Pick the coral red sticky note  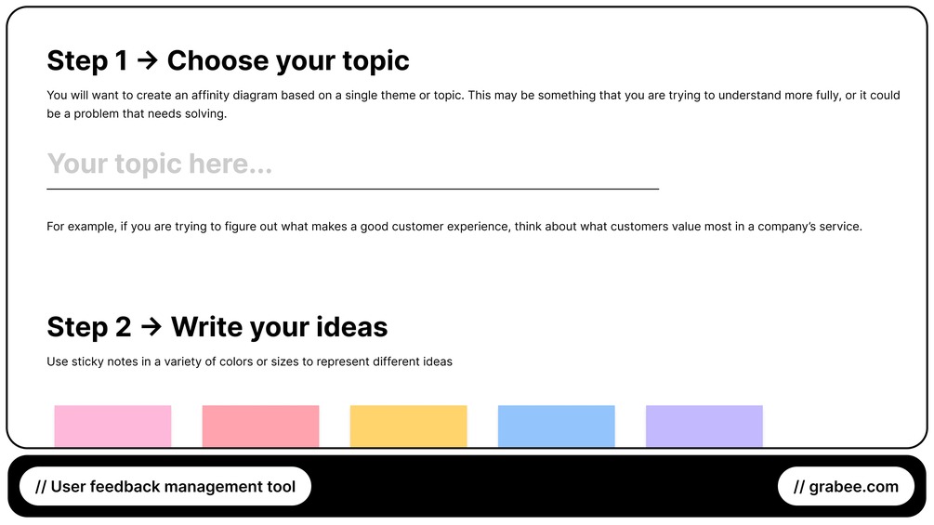point(260,426)
